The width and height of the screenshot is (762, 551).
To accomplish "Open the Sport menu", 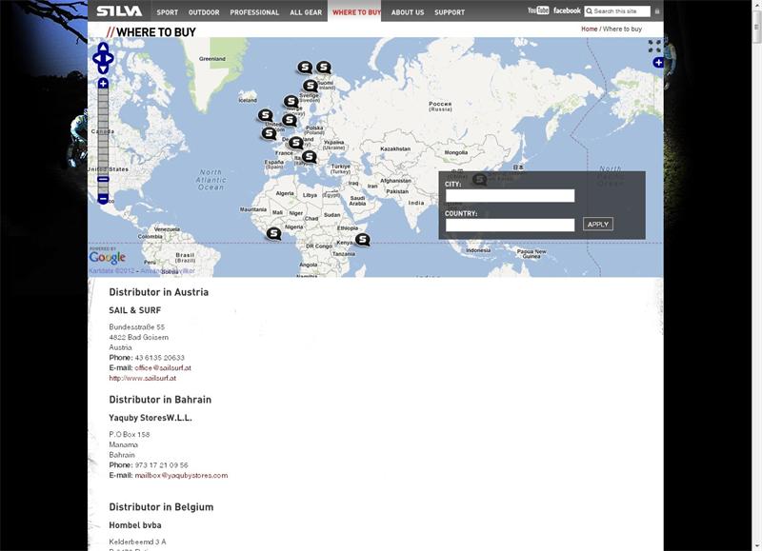I will coord(167,12).
